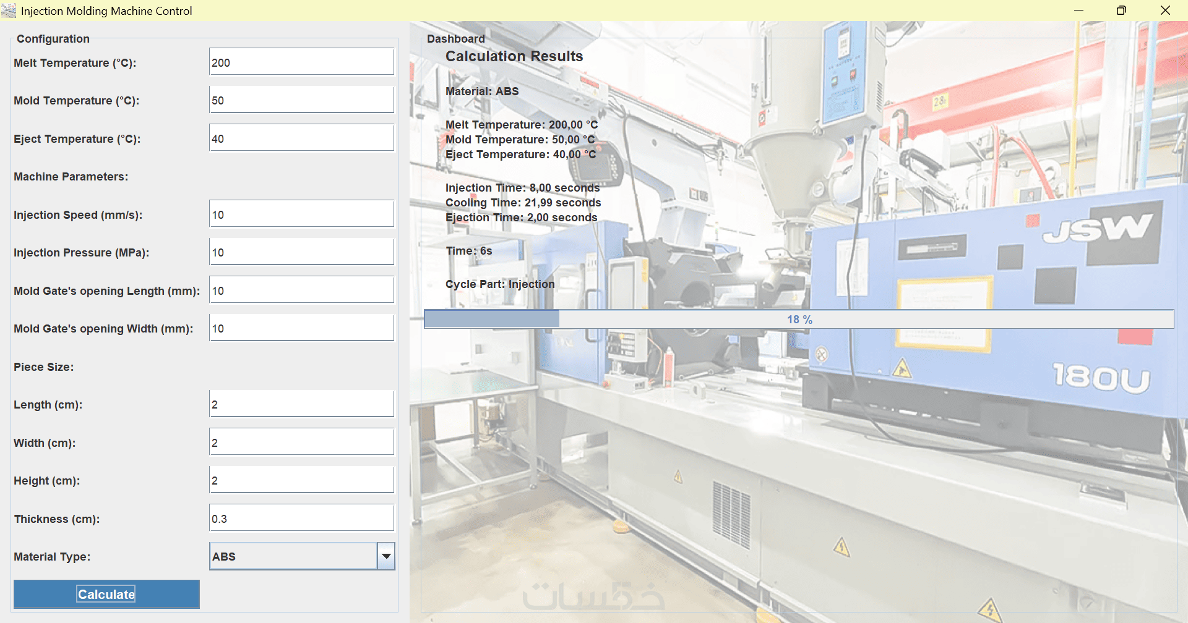Click the Melt Temperature input field

301,62
